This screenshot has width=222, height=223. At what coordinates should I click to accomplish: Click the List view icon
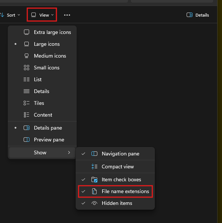[27, 79]
